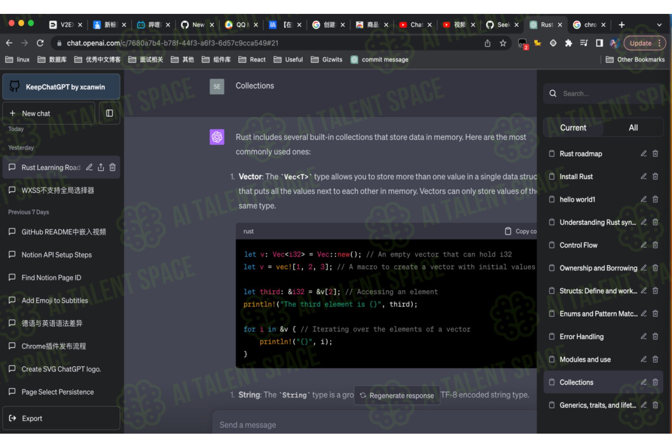This screenshot has width=672, height=448.
Task: Rename Rust Learning Road chat with pencil
Action: click(x=89, y=167)
